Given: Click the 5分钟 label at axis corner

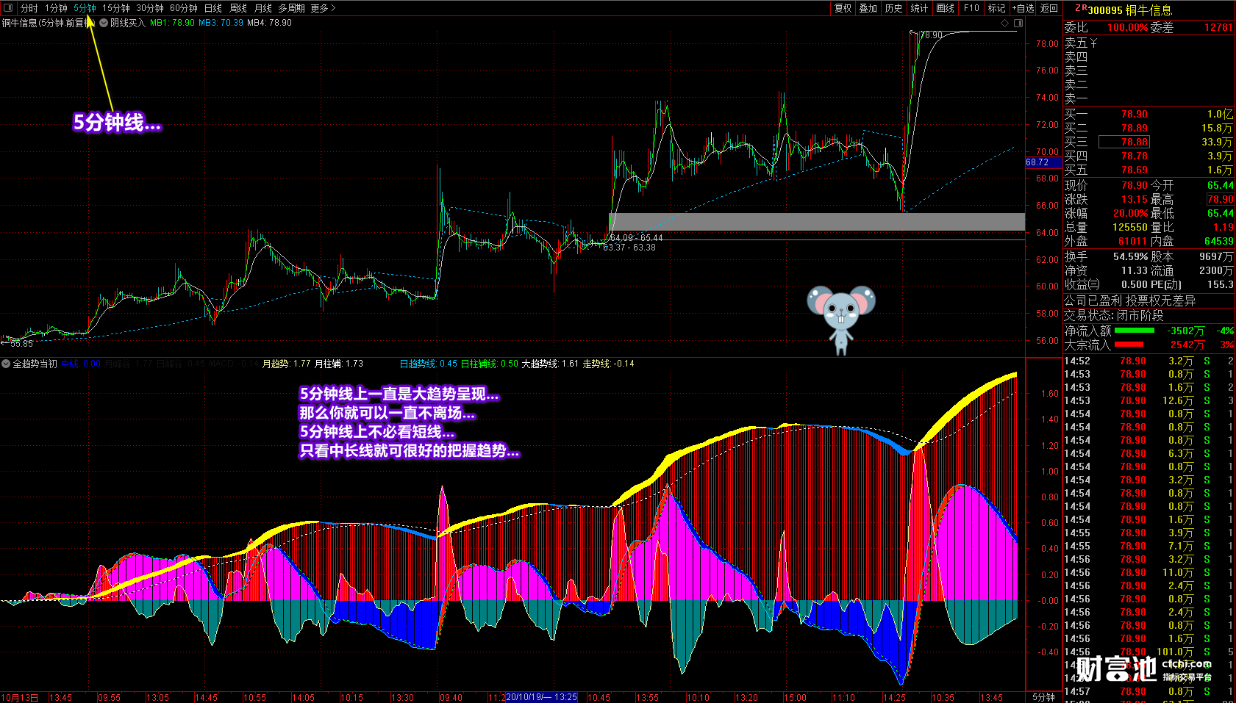Looking at the screenshot, I should (1043, 697).
